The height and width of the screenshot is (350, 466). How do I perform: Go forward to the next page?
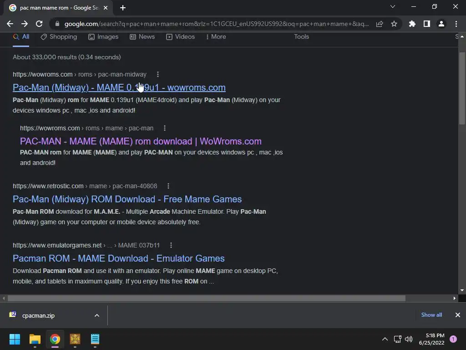25,24
